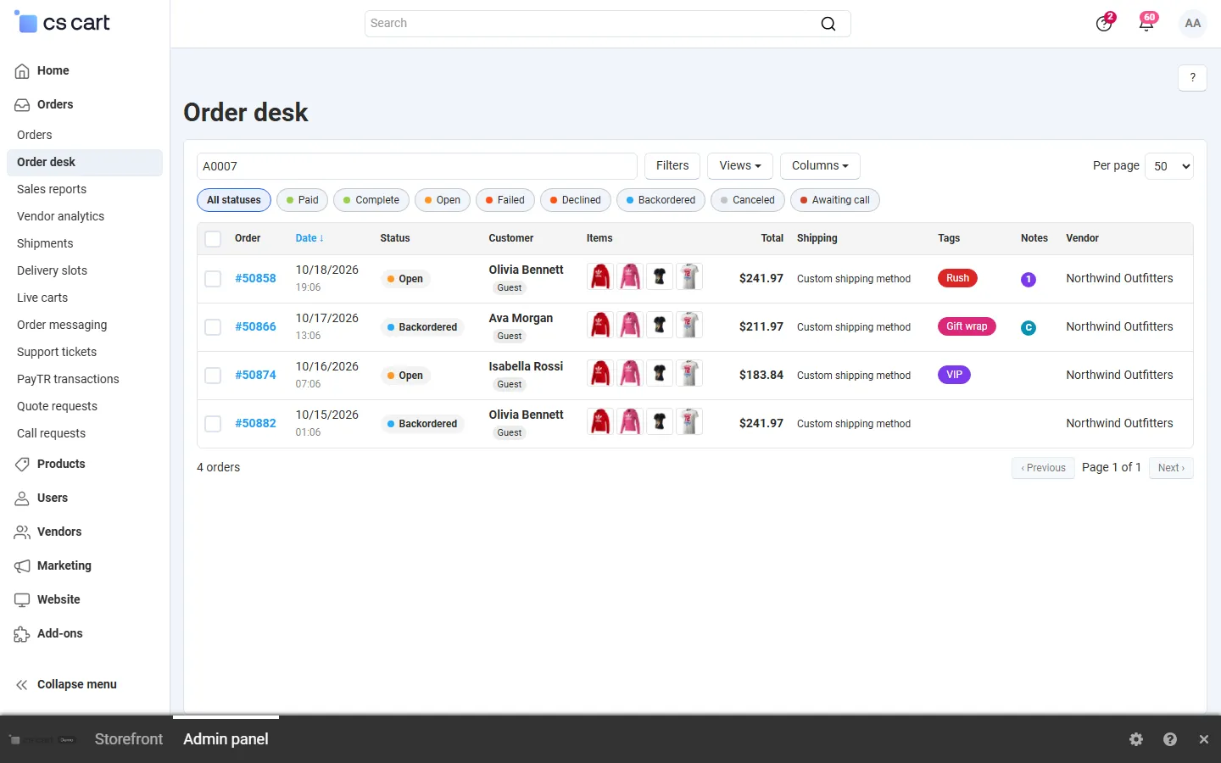Open the notifications bell icon
This screenshot has height=763, width=1221.
pos(1146,23)
